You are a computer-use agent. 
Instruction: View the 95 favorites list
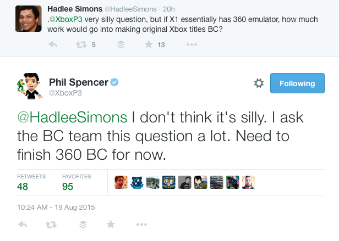tap(76, 182)
